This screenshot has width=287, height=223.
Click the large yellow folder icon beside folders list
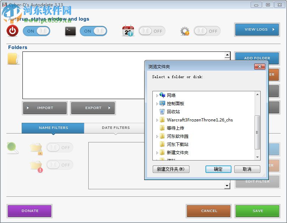(x=13, y=59)
